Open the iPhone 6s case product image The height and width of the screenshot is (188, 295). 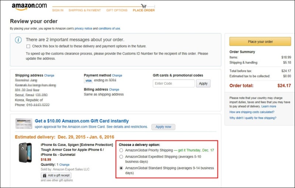[x=25, y=153]
